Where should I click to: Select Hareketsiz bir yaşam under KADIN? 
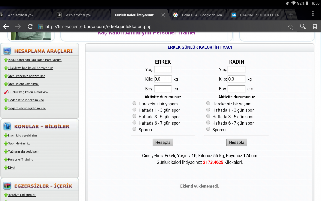pyautogui.click(x=208, y=103)
